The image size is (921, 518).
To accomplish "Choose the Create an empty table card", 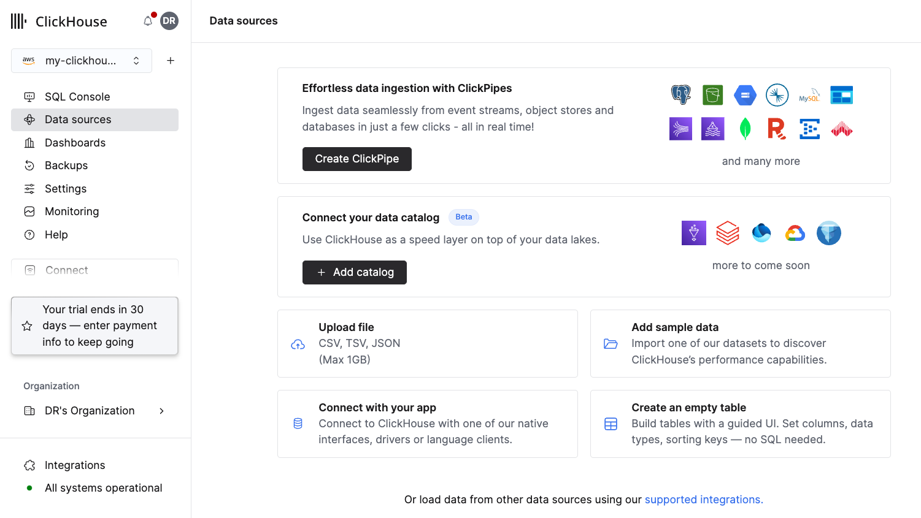I will tap(741, 424).
